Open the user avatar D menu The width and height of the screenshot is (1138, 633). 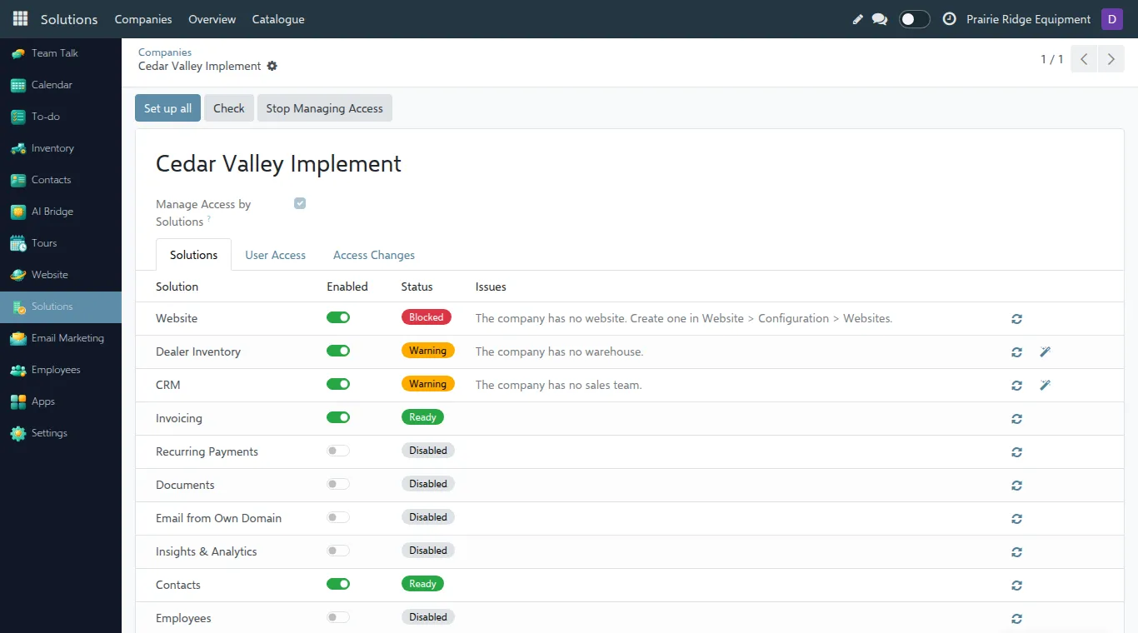coord(1112,19)
